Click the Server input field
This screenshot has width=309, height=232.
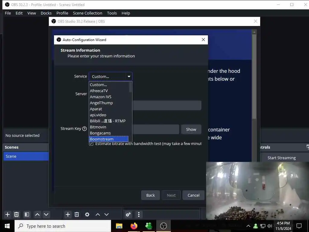(167, 105)
